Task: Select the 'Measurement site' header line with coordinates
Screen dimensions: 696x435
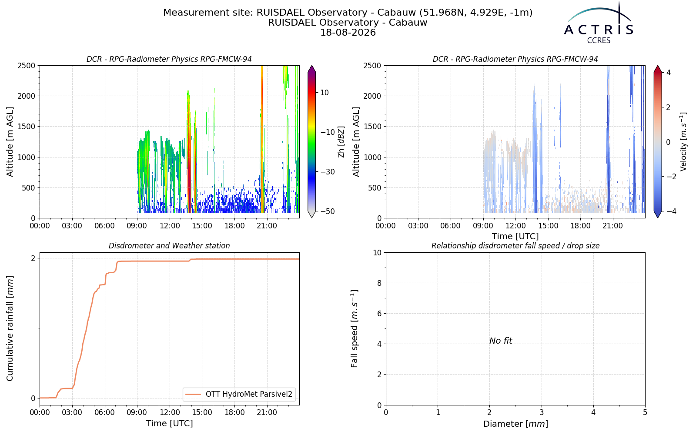Action: (348, 13)
